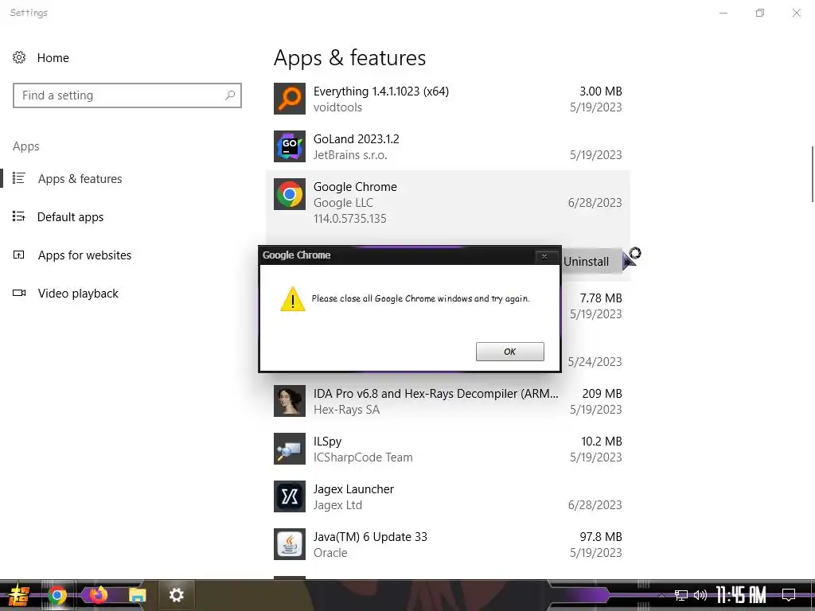815x611 pixels.
Task: Open the volume speaker tray icon
Action: [x=700, y=595]
